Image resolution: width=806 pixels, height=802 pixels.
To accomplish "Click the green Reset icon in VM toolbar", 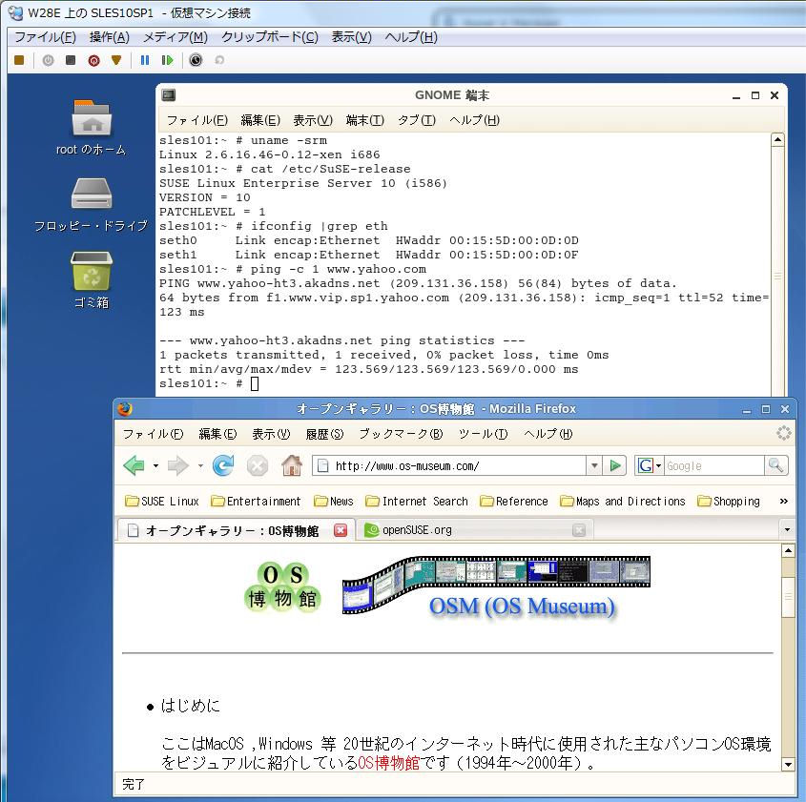I will pyautogui.click(x=167, y=60).
